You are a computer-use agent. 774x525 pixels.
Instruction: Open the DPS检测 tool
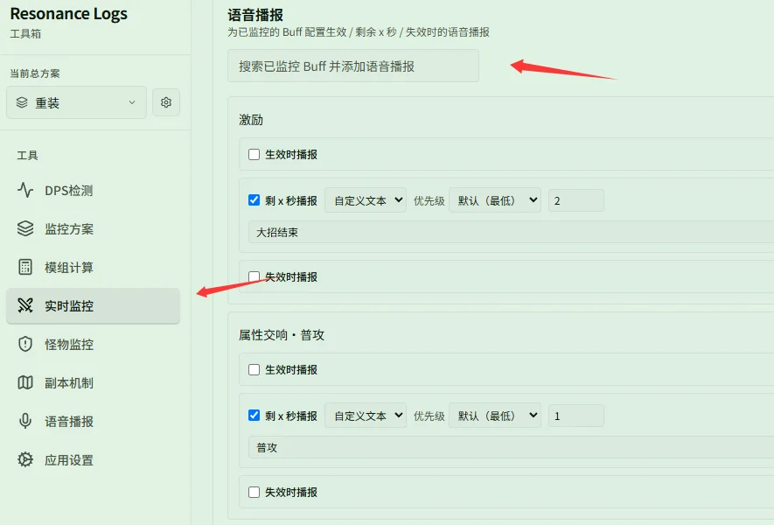(x=94, y=190)
